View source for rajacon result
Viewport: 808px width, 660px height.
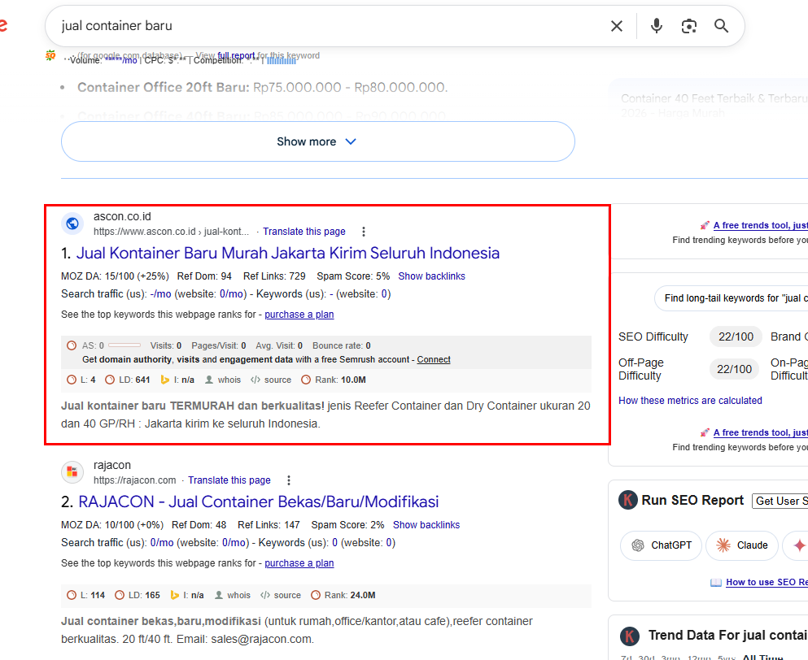(281, 595)
